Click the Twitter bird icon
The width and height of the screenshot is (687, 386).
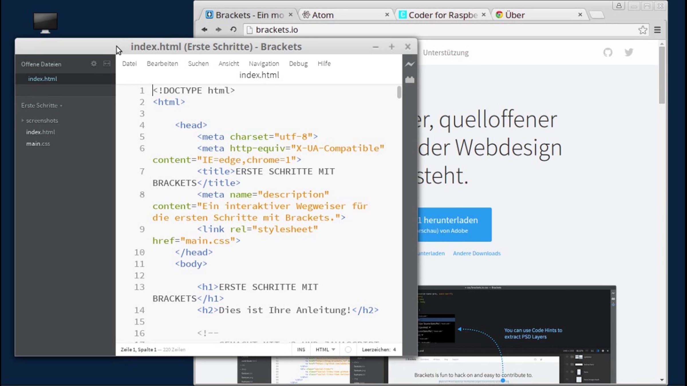[629, 52]
